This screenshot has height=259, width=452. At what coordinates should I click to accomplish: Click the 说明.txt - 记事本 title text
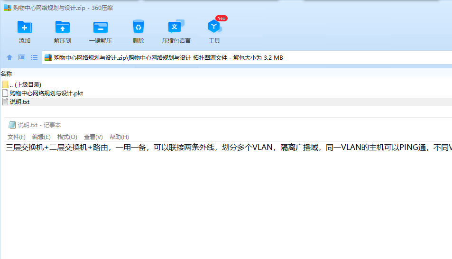point(39,125)
